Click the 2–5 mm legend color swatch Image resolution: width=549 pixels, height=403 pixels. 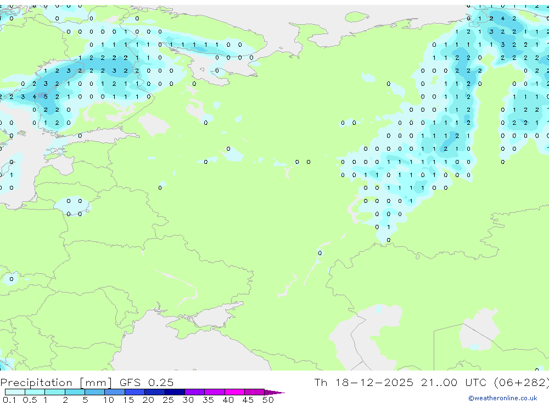(75, 392)
